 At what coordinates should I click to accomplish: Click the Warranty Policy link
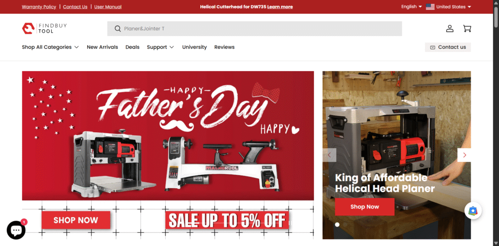coord(39,7)
